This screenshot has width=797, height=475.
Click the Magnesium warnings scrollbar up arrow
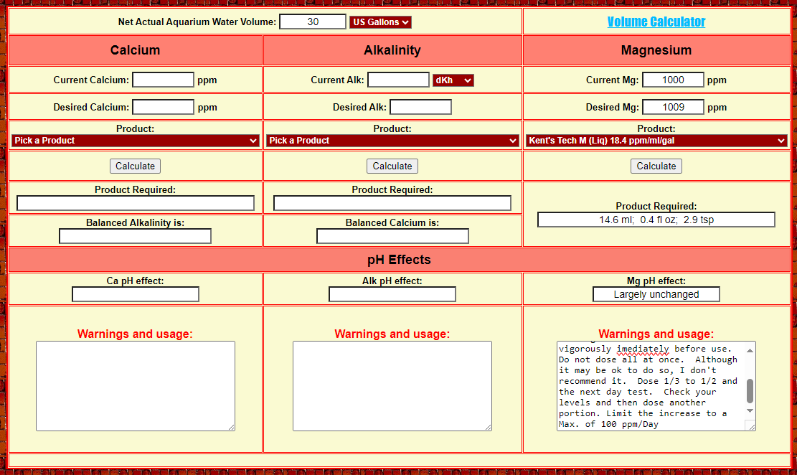pyautogui.click(x=750, y=350)
